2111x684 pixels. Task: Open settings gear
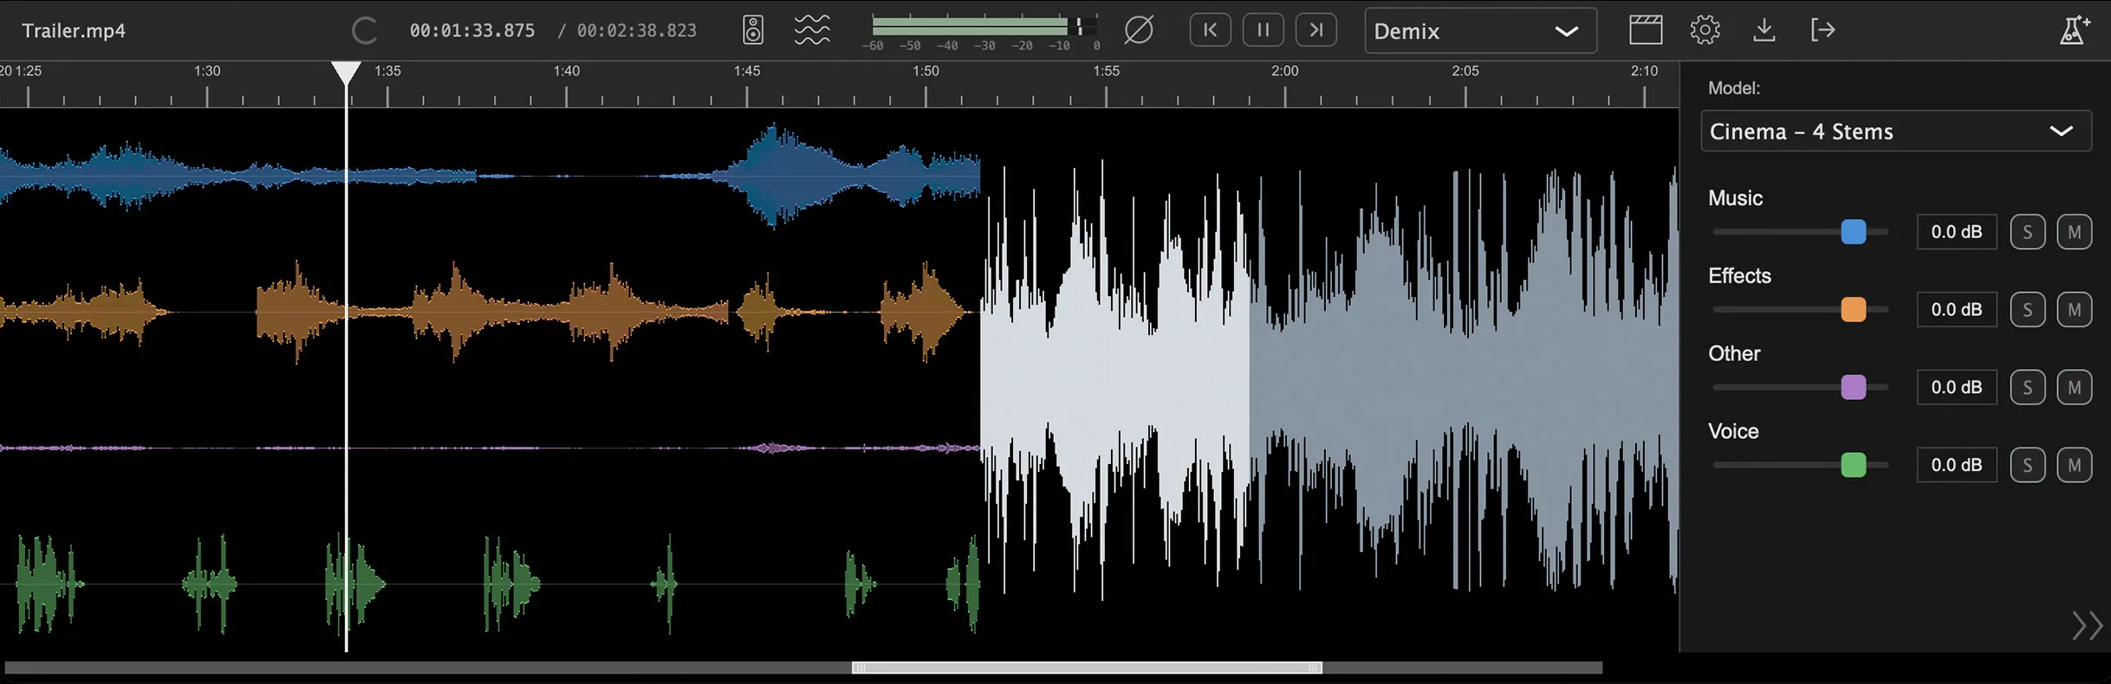point(1705,30)
